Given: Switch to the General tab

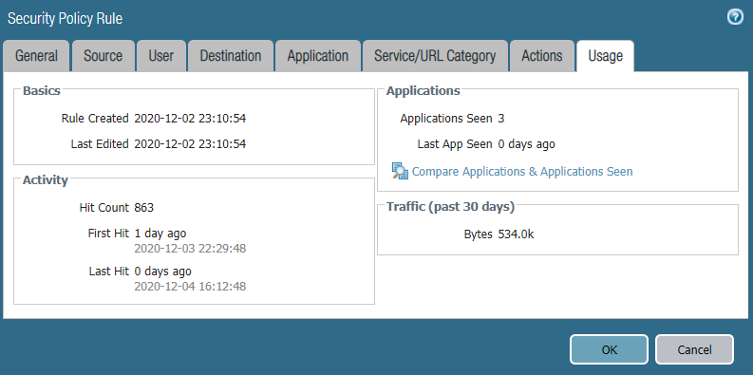Looking at the screenshot, I should click(x=36, y=56).
